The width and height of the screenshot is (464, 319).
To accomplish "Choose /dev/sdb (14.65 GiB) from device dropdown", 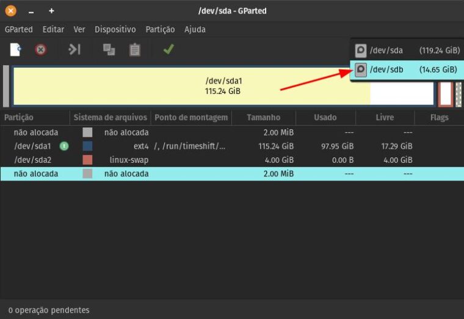I will click(406, 70).
